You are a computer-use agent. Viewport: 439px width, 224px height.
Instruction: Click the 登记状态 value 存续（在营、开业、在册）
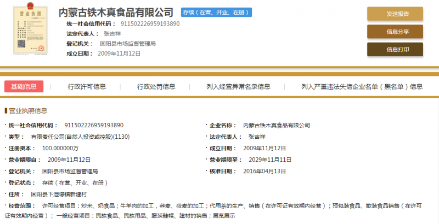click(x=75, y=183)
